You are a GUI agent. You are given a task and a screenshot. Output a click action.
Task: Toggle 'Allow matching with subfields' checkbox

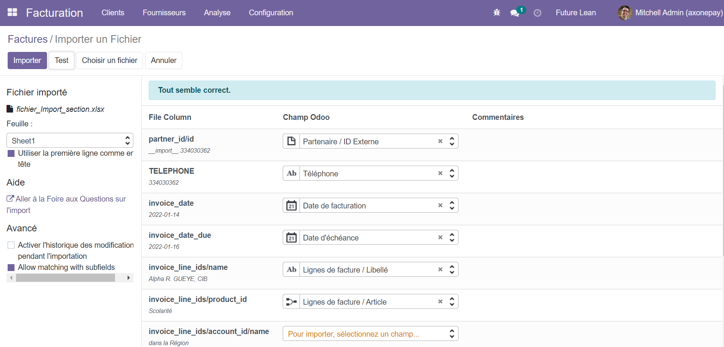point(11,267)
